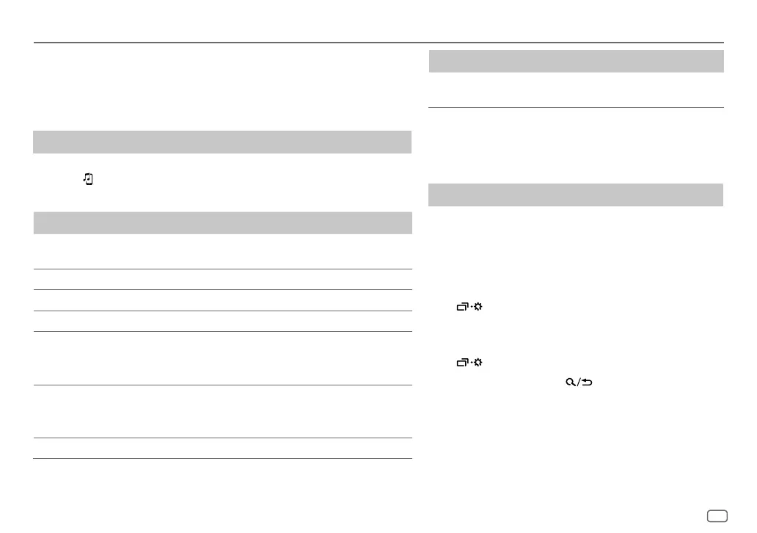Click the gear symbol in the upper display icon
Viewport: 757px width, 533px height.
click(478, 306)
